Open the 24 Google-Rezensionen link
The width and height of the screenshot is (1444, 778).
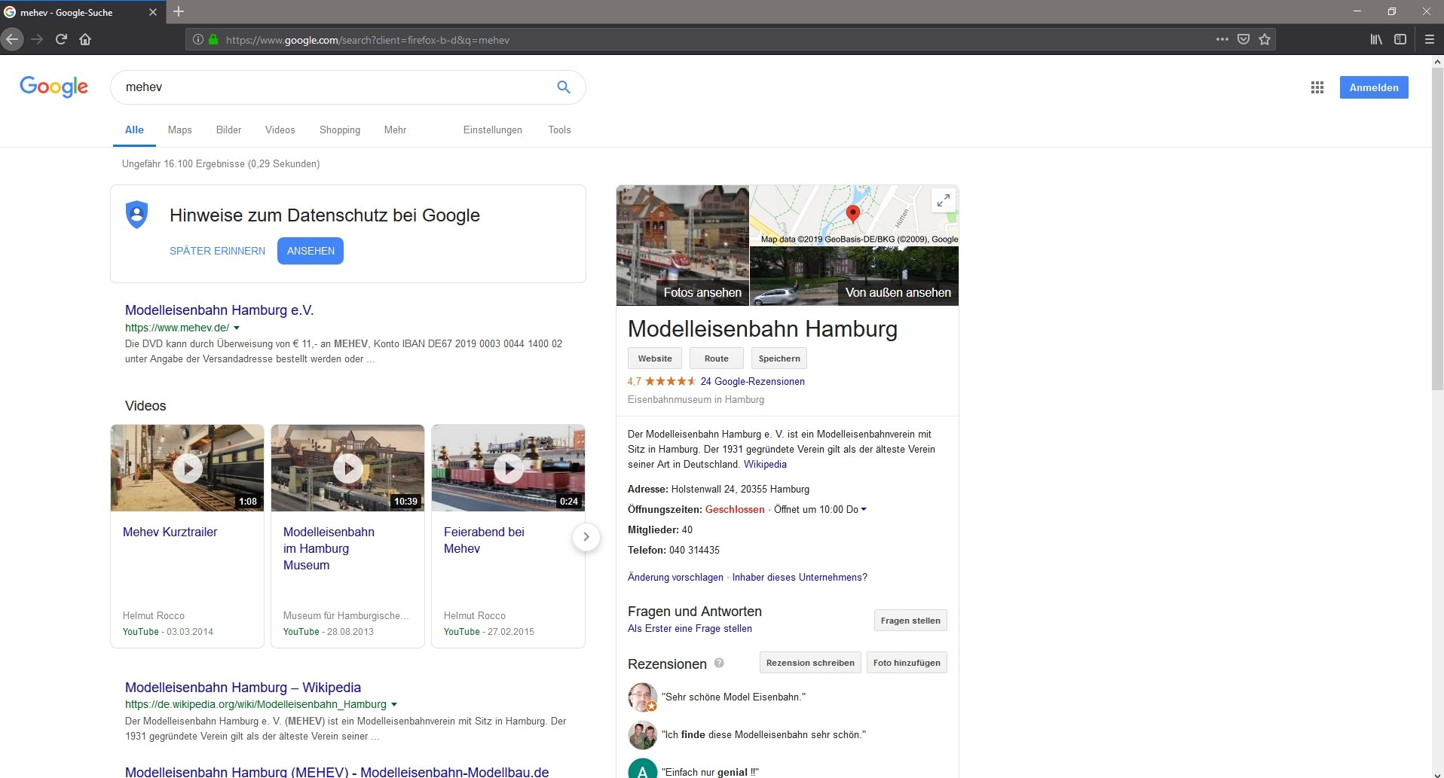(x=752, y=381)
